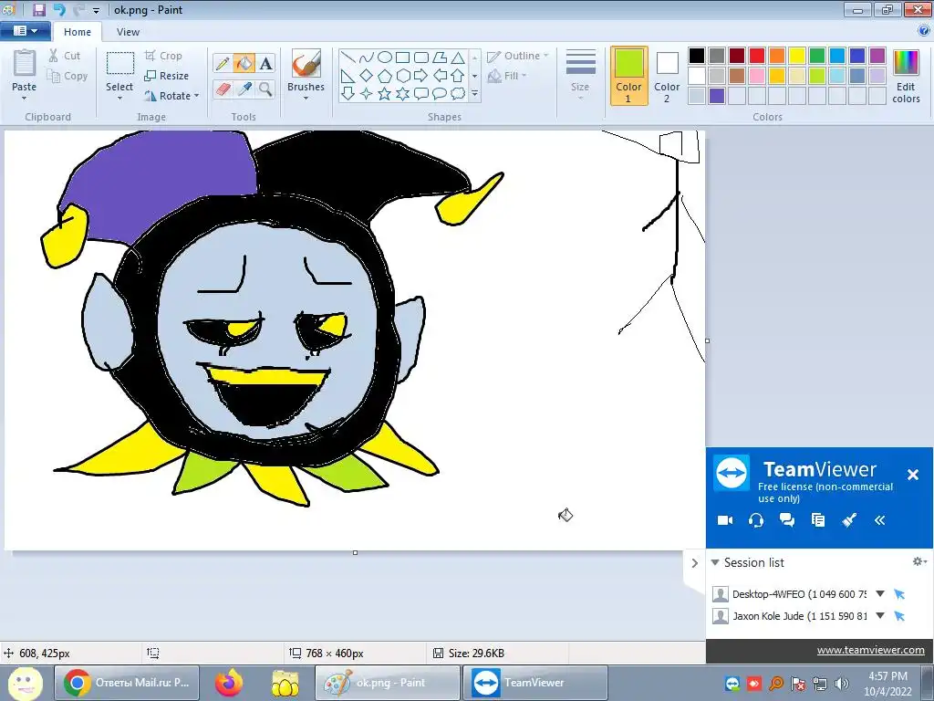Click the TeamViewer side panel expand arrow
The width and height of the screenshot is (934, 701).
pyautogui.click(x=694, y=562)
